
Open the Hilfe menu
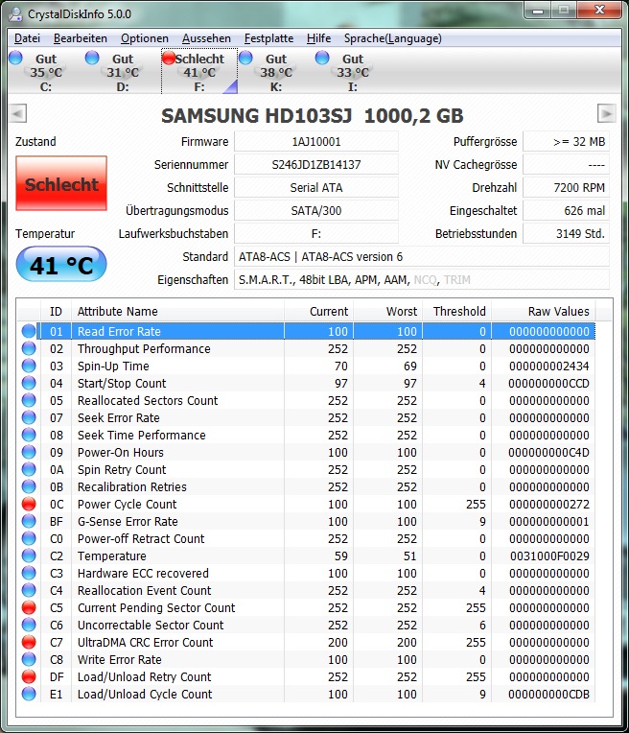tap(318, 38)
